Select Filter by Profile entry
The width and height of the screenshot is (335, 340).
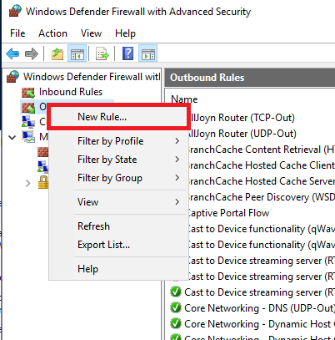coord(118,141)
